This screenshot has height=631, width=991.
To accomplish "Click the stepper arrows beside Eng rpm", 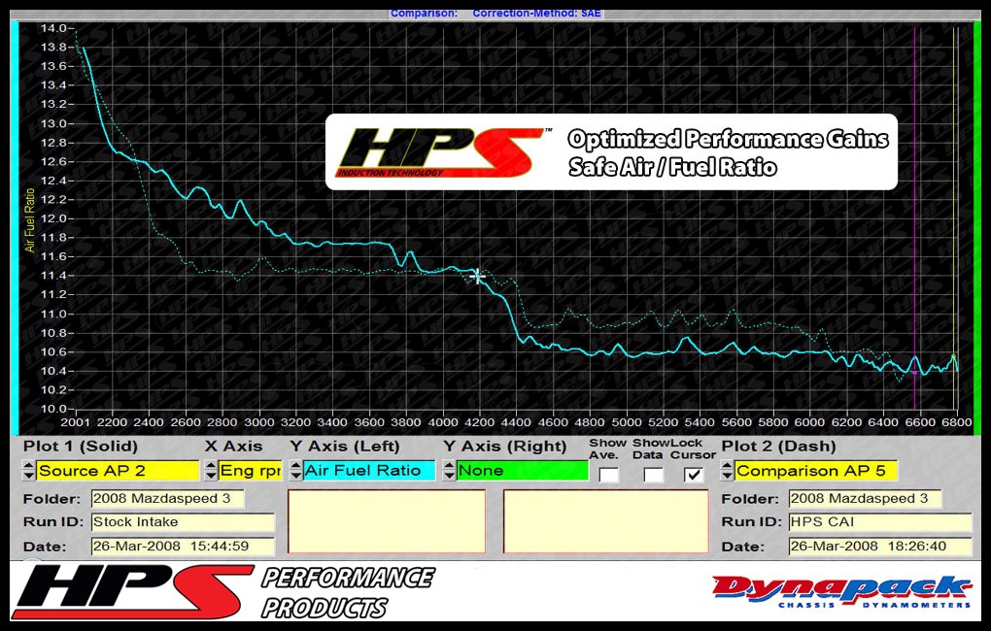I will (211, 471).
